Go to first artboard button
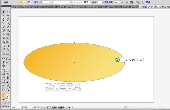170x110 pixels. [22, 107]
